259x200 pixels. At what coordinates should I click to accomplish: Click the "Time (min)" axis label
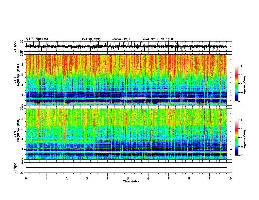pos(131,181)
